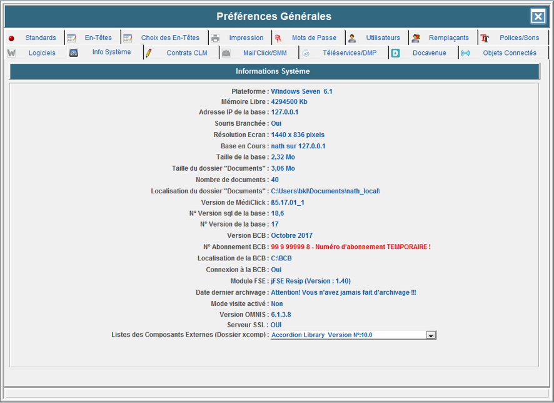554x403 pixels.
Task: Click the printer icon beside Impression
Action: (214, 38)
